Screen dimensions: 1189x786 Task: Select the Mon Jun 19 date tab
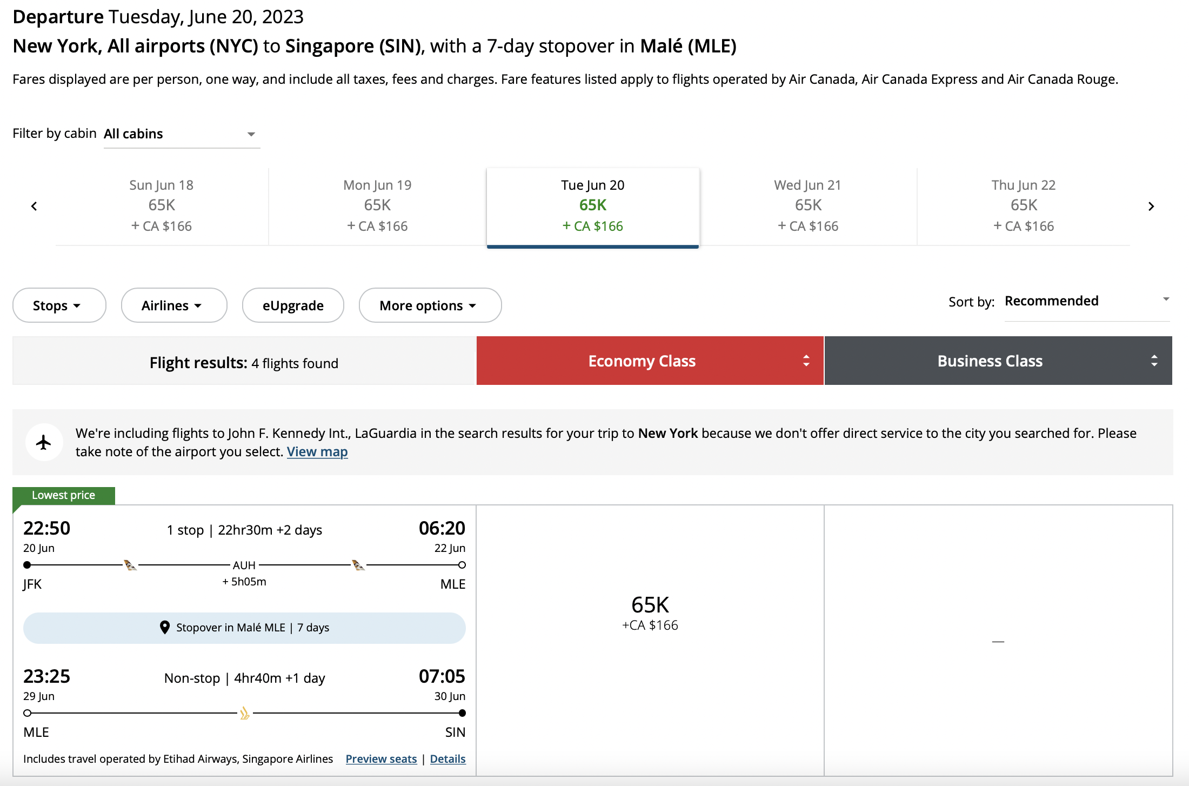coord(377,206)
